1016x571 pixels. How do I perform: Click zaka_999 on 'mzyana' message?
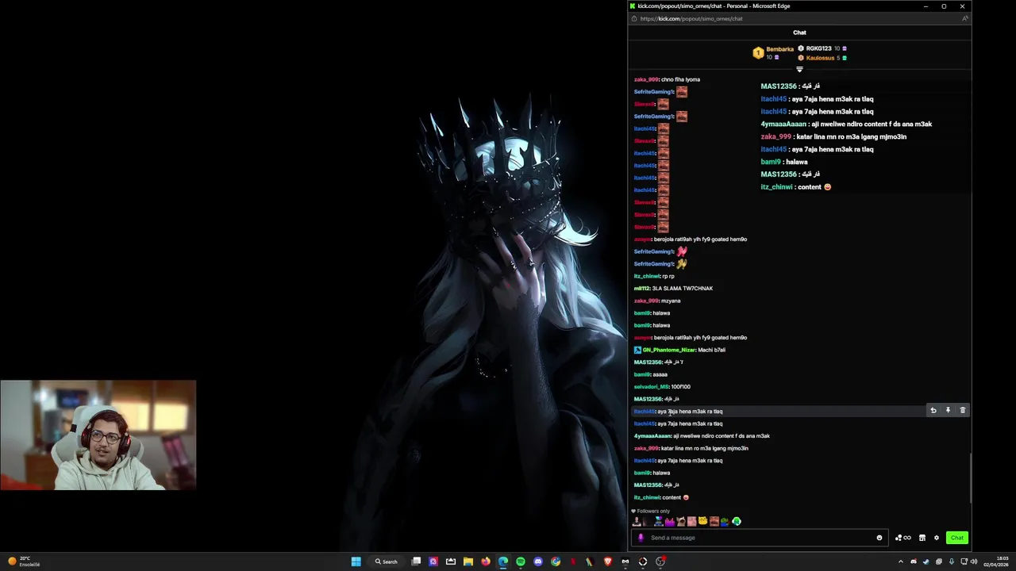(646, 301)
